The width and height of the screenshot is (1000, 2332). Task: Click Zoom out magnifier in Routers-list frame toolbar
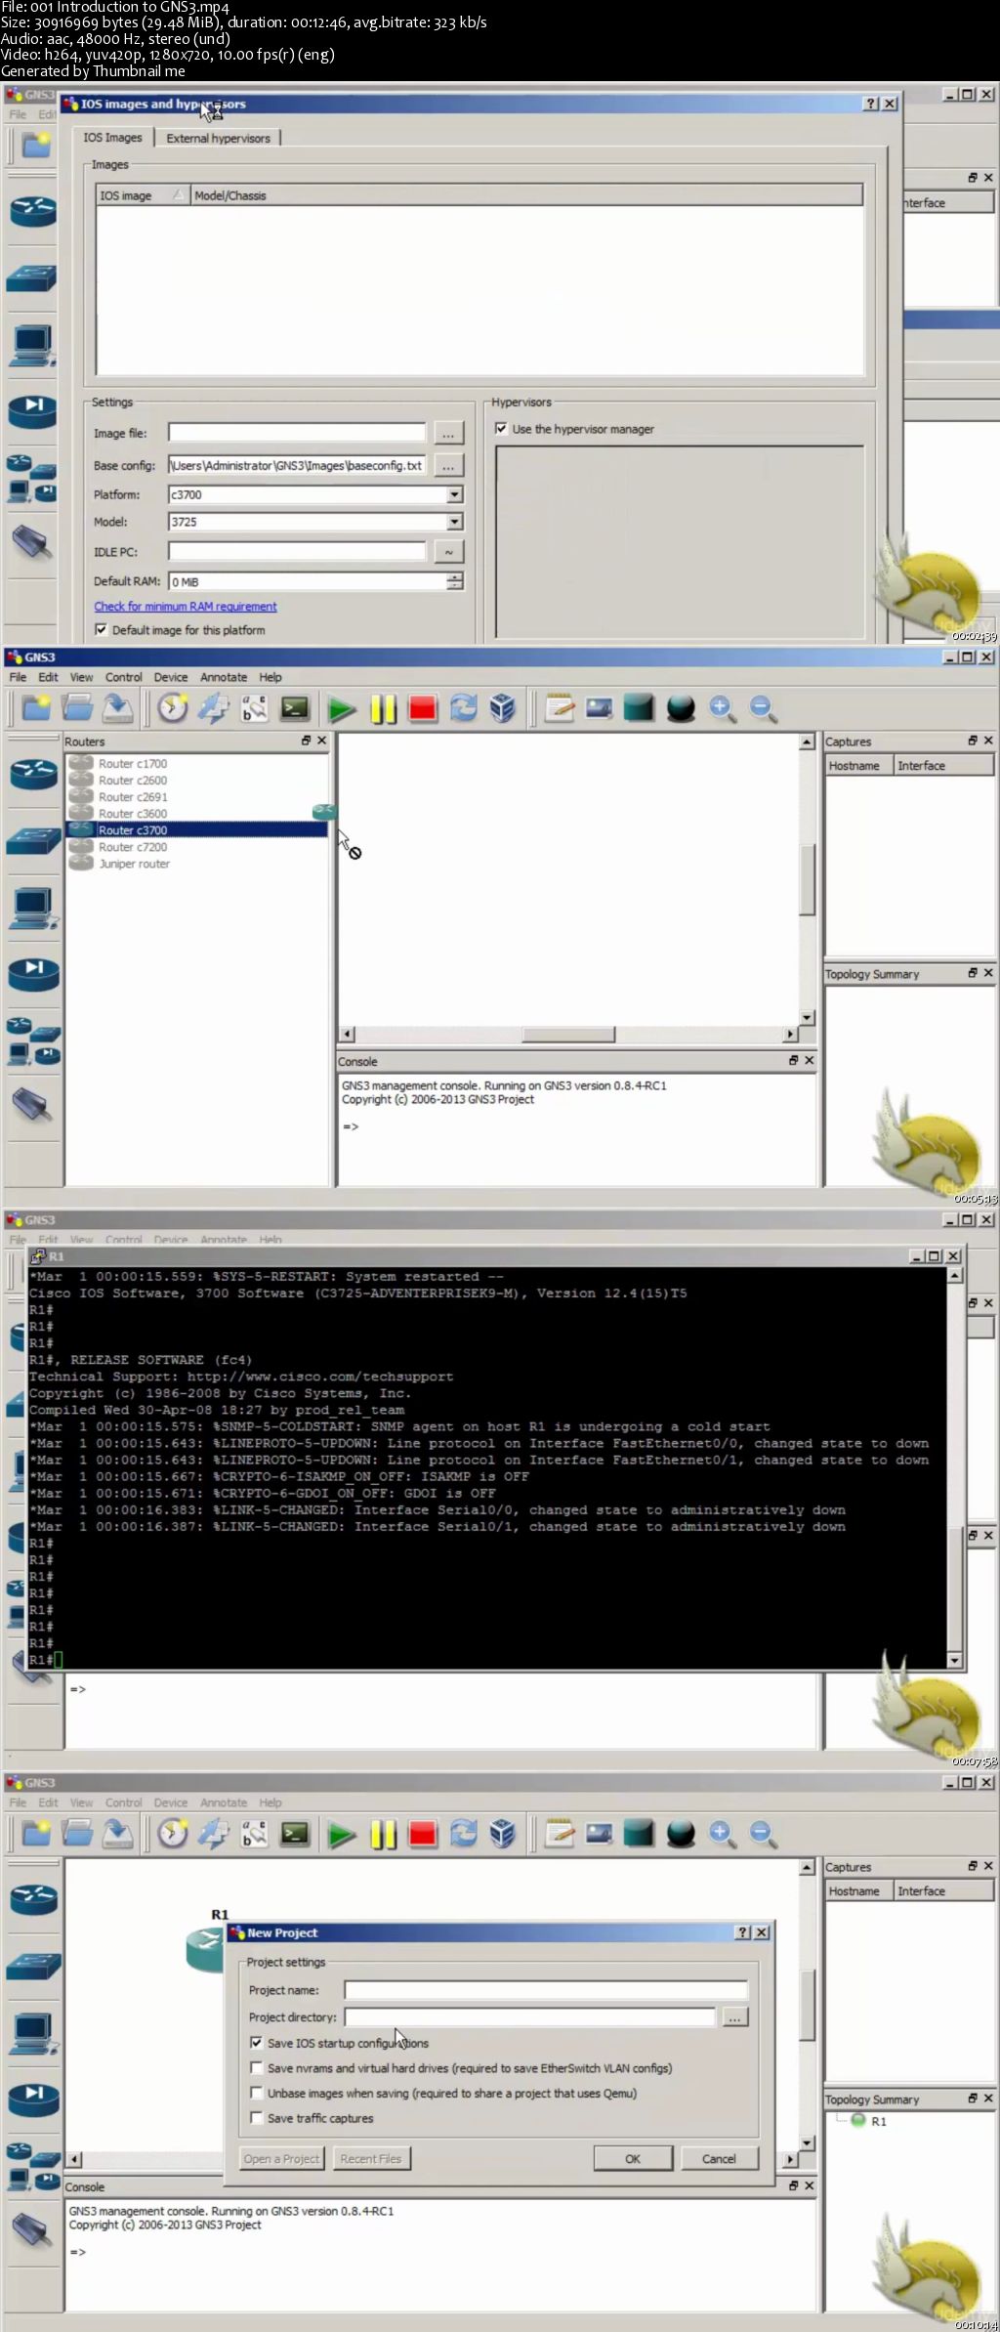pos(763,709)
